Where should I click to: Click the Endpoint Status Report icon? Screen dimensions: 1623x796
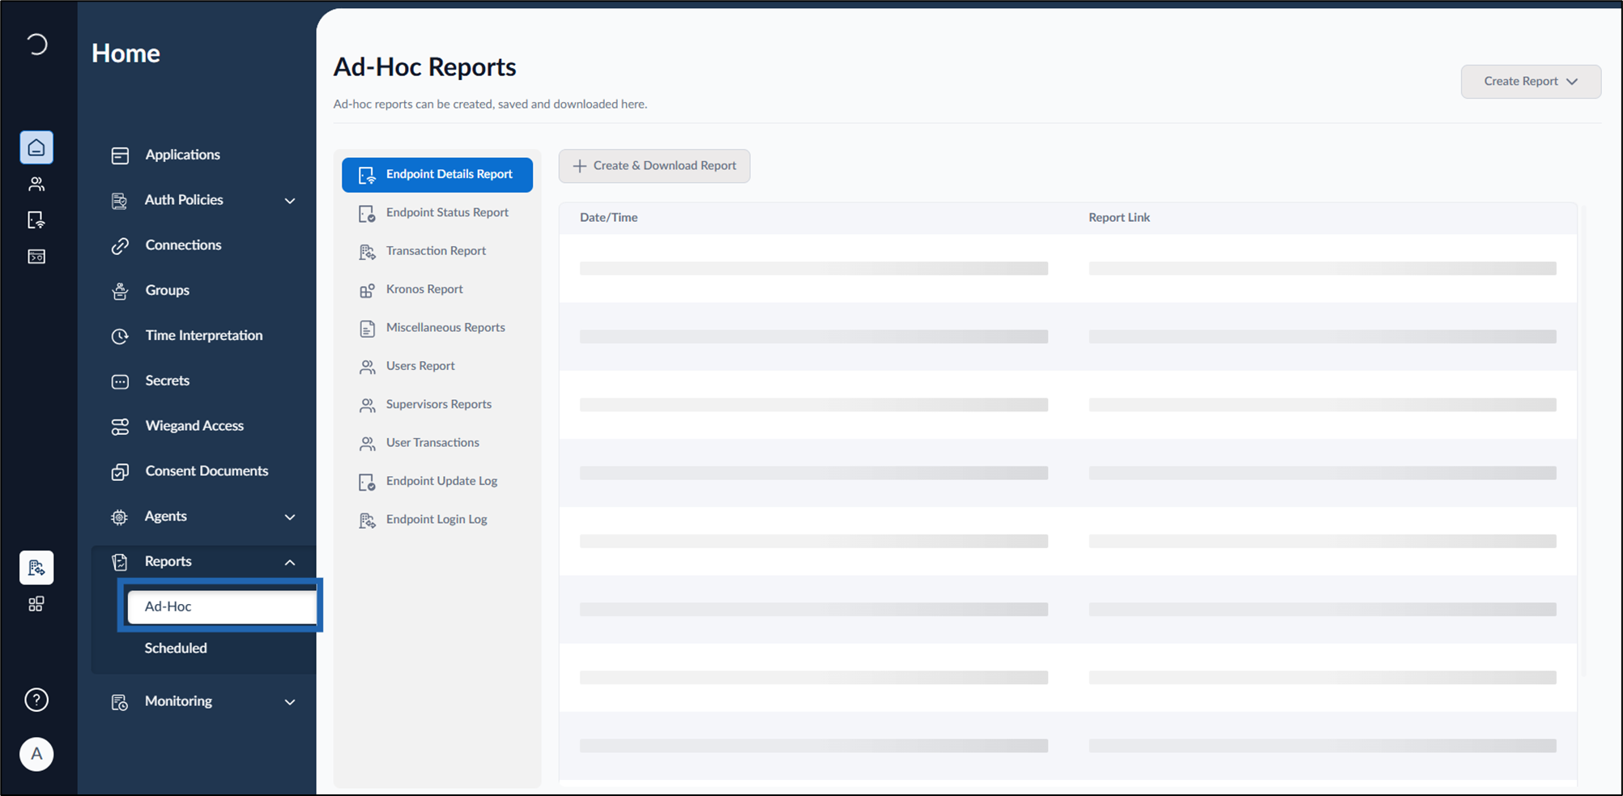[x=367, y=214]
